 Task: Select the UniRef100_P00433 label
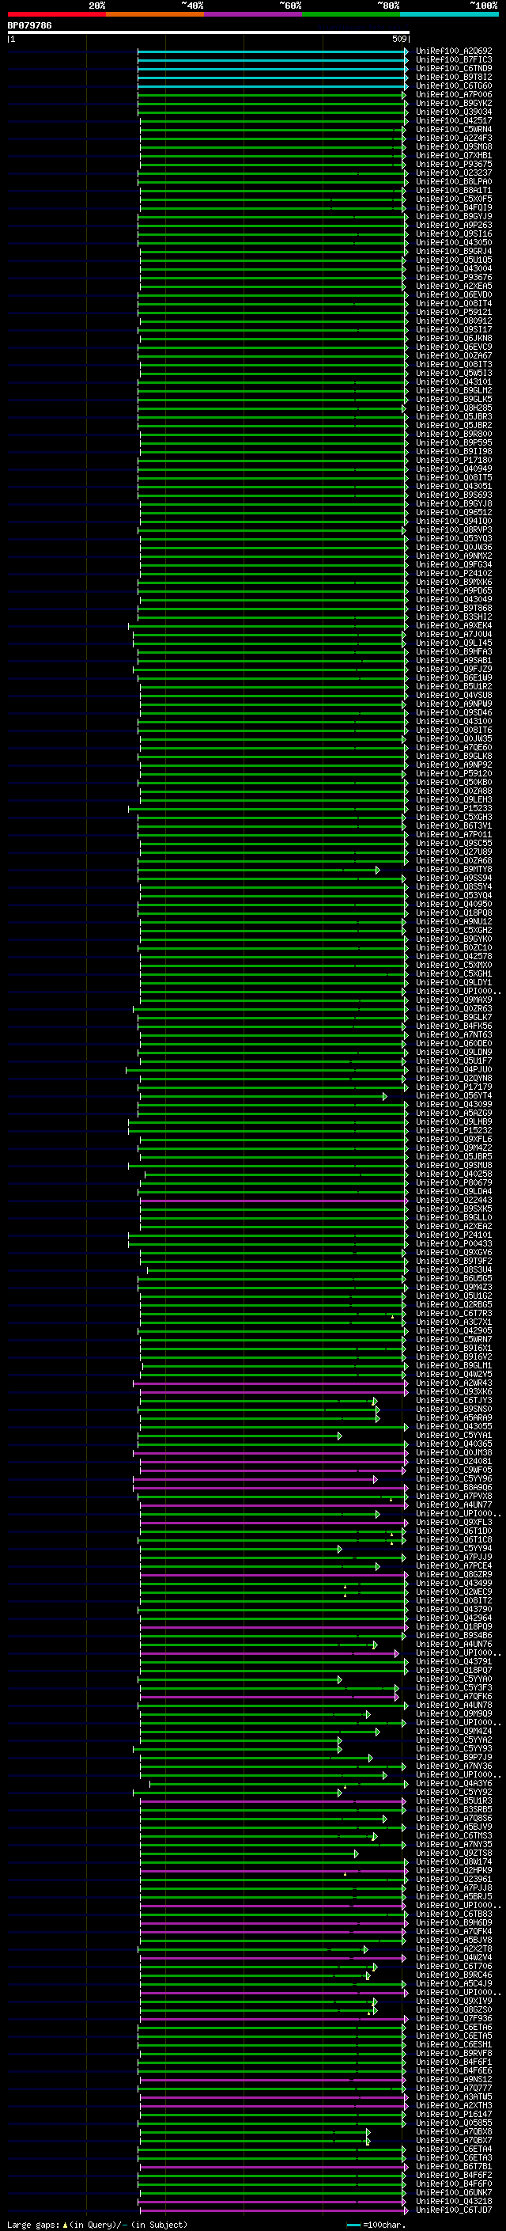454,1243
